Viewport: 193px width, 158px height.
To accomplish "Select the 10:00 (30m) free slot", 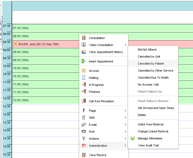I will (46, 68).
